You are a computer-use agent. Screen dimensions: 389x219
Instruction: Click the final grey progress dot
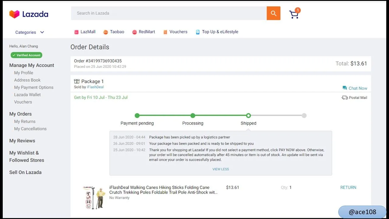click(x=304, y=116)
